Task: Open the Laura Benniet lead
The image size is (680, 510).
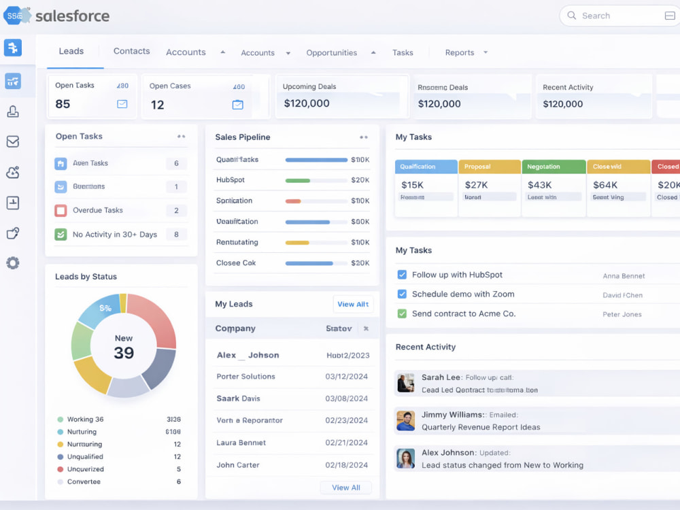Action: [x=241, y=443]
